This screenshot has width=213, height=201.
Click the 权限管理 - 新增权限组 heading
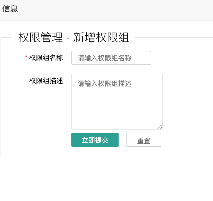74,37
